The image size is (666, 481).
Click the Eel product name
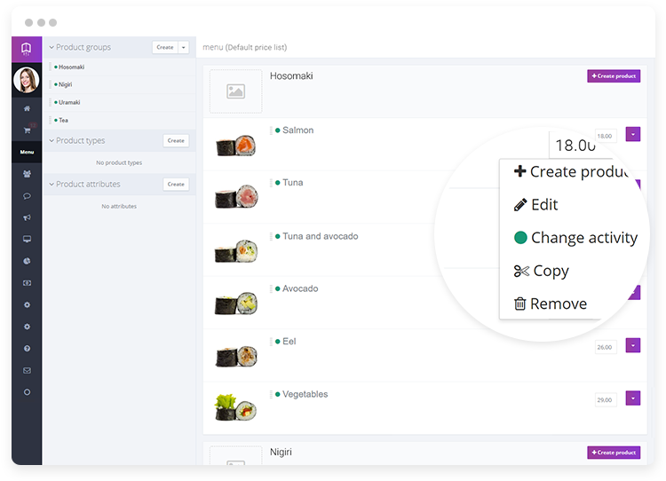(x=289, y=342)
